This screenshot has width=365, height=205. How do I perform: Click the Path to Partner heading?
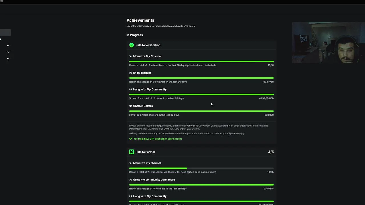tap(145, 152)
